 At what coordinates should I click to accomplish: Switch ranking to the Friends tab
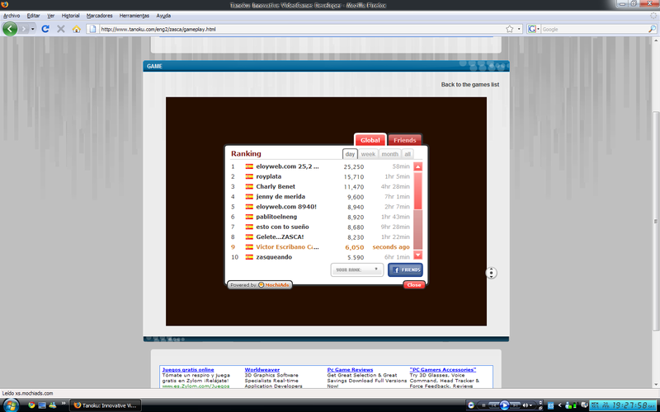pyautogui.click(x=404, y=140)
